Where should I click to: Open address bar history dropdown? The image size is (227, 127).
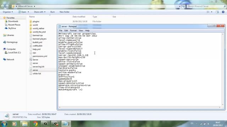(180, 6)
